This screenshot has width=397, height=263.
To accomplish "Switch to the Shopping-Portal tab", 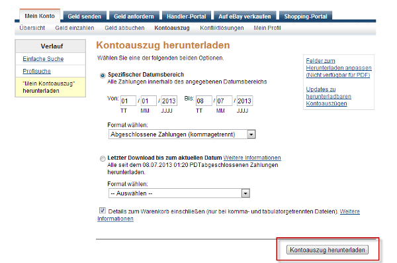I will click(x=306, y=17).
